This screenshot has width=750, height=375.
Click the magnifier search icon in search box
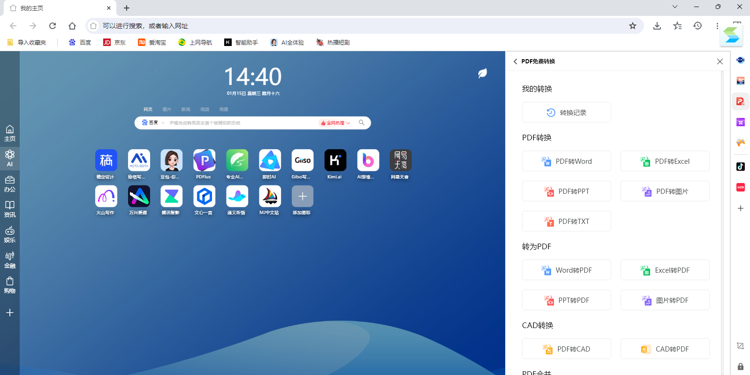[x=362, y=122]
